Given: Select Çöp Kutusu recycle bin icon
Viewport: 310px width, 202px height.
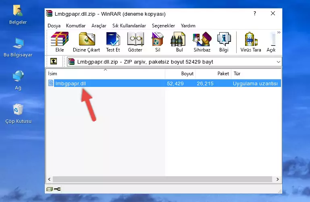Looking at the screenshot, I should 18,113.
